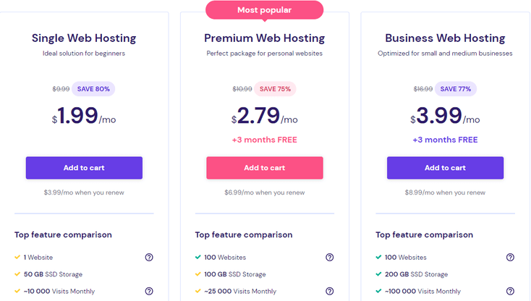Add Single Web Hosting to cart
The width and height of the screenshot is (531, 301).
click(x=84, y=168)
